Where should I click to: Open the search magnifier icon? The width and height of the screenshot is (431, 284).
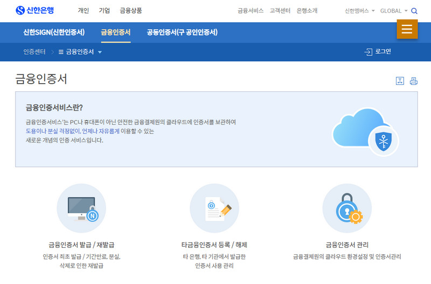click(x=414, y=11)
